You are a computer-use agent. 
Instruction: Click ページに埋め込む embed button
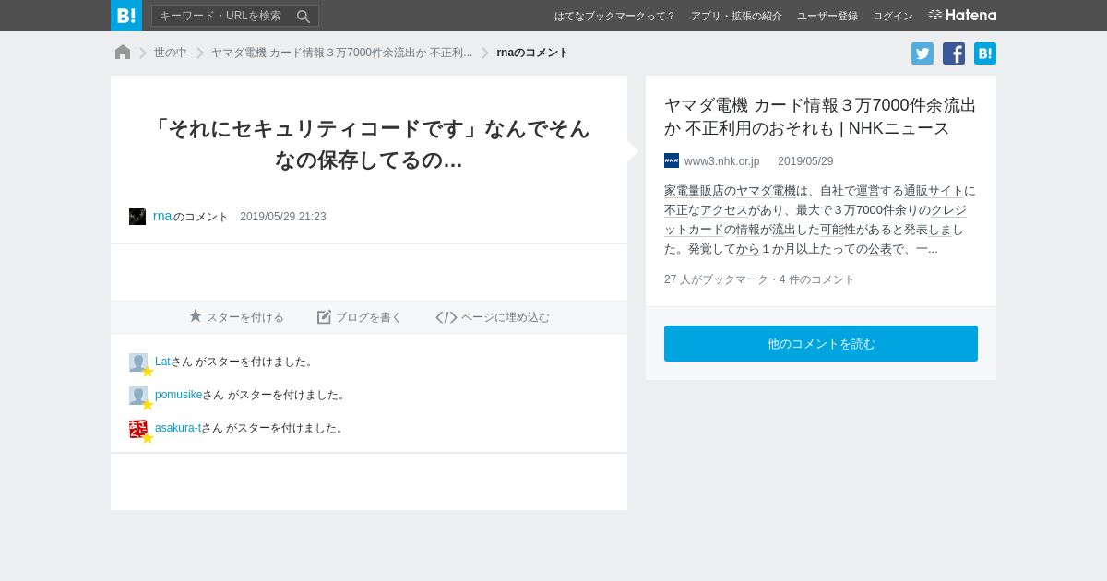tap(493, 317)
